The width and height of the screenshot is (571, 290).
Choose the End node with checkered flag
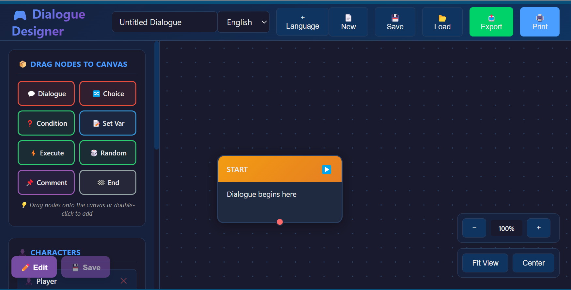coord(108,182)
